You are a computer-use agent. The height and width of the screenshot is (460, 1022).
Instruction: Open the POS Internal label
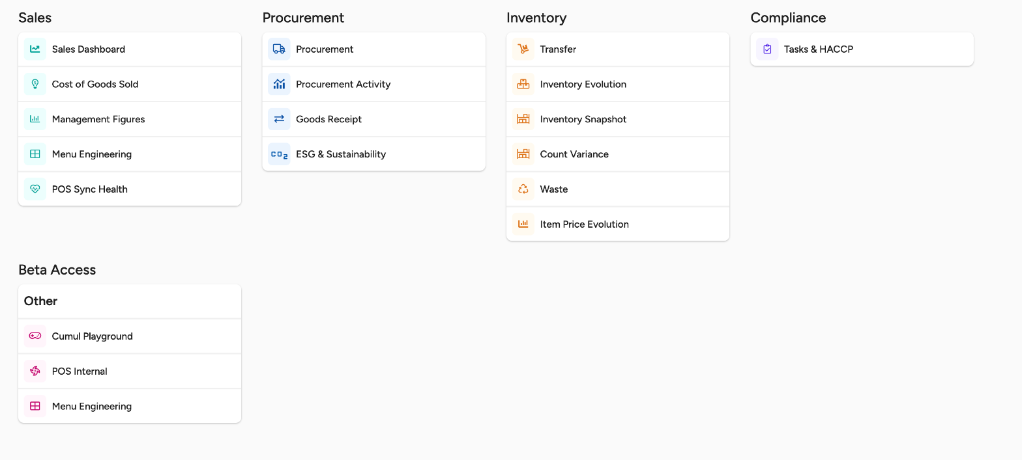(80, 372)
